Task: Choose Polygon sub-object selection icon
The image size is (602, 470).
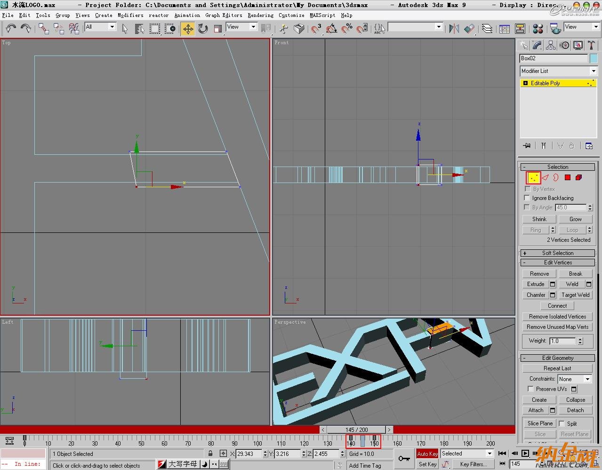Action: 568,177
